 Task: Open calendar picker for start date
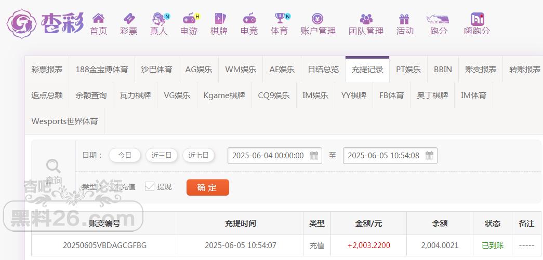(x=314, y=155)
